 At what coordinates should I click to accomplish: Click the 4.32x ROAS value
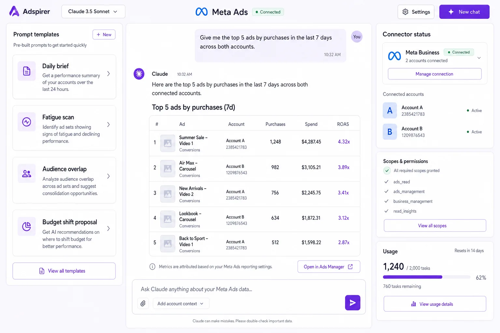click(344, 142)
